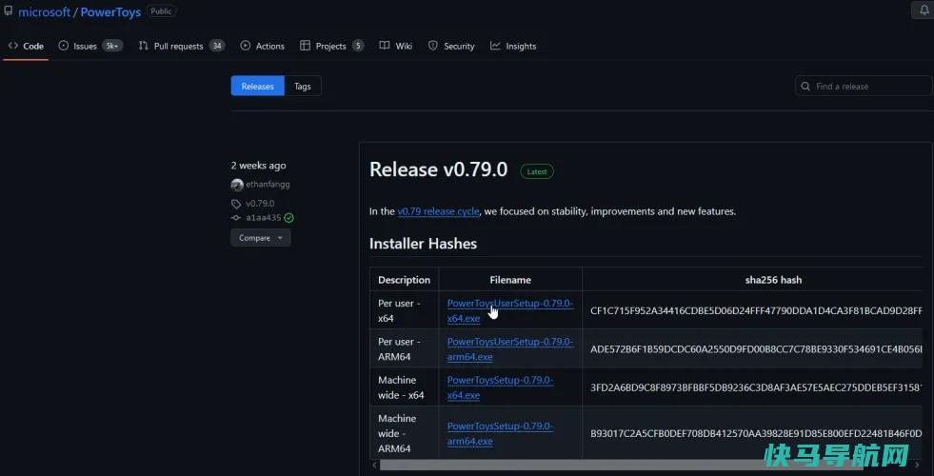934x476 pixels.
Task: Click the microsoft owner link
Action: click(44, 12)
